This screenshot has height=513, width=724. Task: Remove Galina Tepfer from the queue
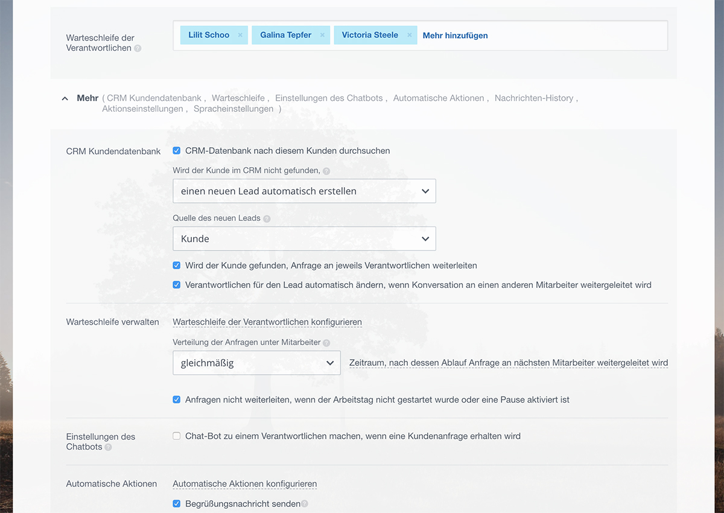(x=322, y=36)
